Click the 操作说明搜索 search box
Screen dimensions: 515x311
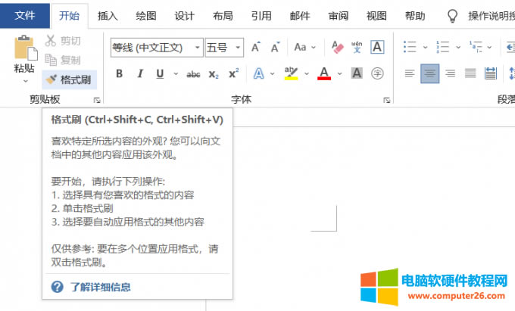click(x=492, y=16)
